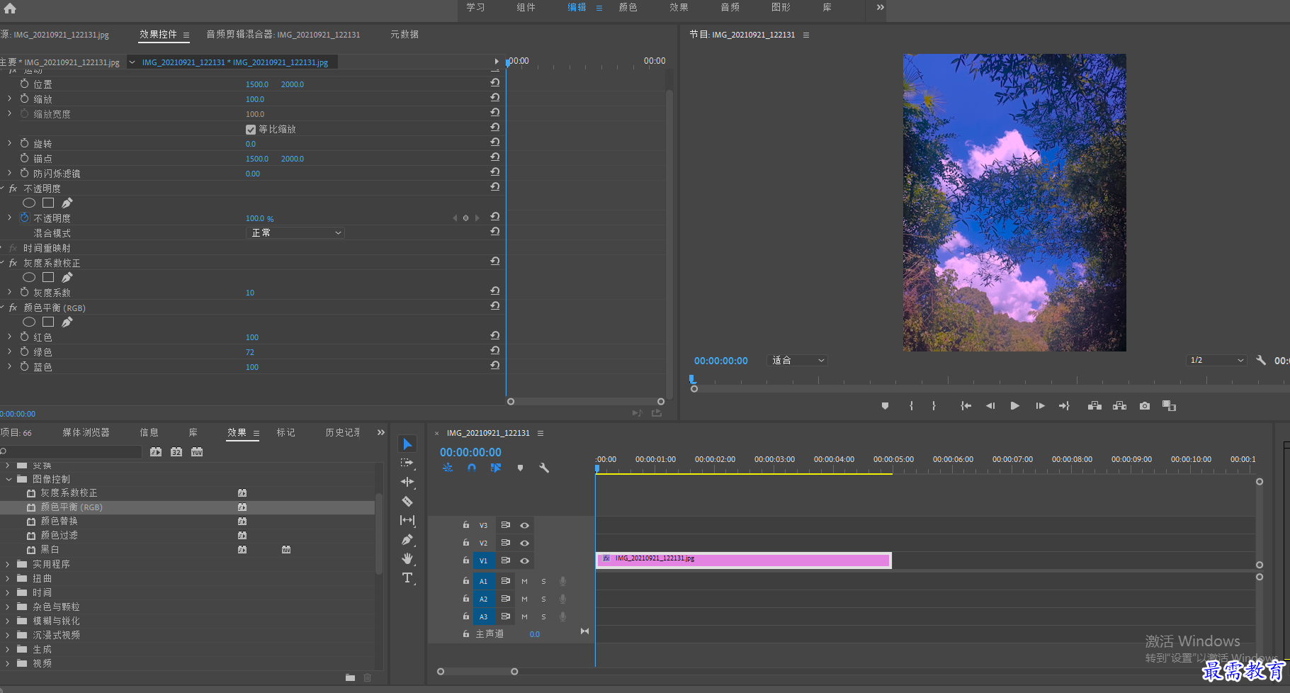The height and width of the screenshot is (693, 1290).
Task: Open the 混合模式 dropdown
Action: click(x=295, y=232)
